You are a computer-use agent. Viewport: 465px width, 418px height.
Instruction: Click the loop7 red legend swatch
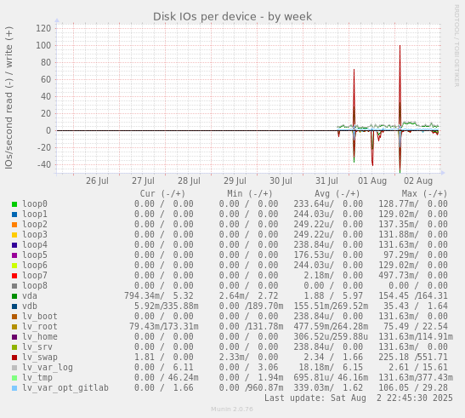click(14, 276)
